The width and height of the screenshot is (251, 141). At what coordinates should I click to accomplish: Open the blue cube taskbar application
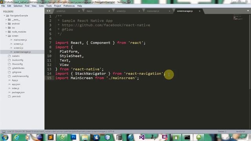pyautogui.click(x=107, y=137)
